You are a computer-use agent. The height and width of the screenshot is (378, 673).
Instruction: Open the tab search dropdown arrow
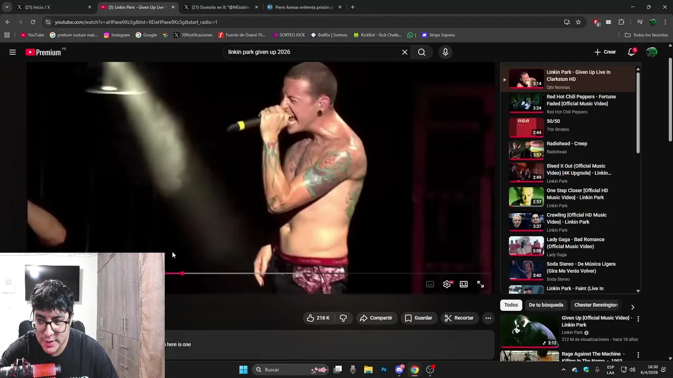[6, 7]
